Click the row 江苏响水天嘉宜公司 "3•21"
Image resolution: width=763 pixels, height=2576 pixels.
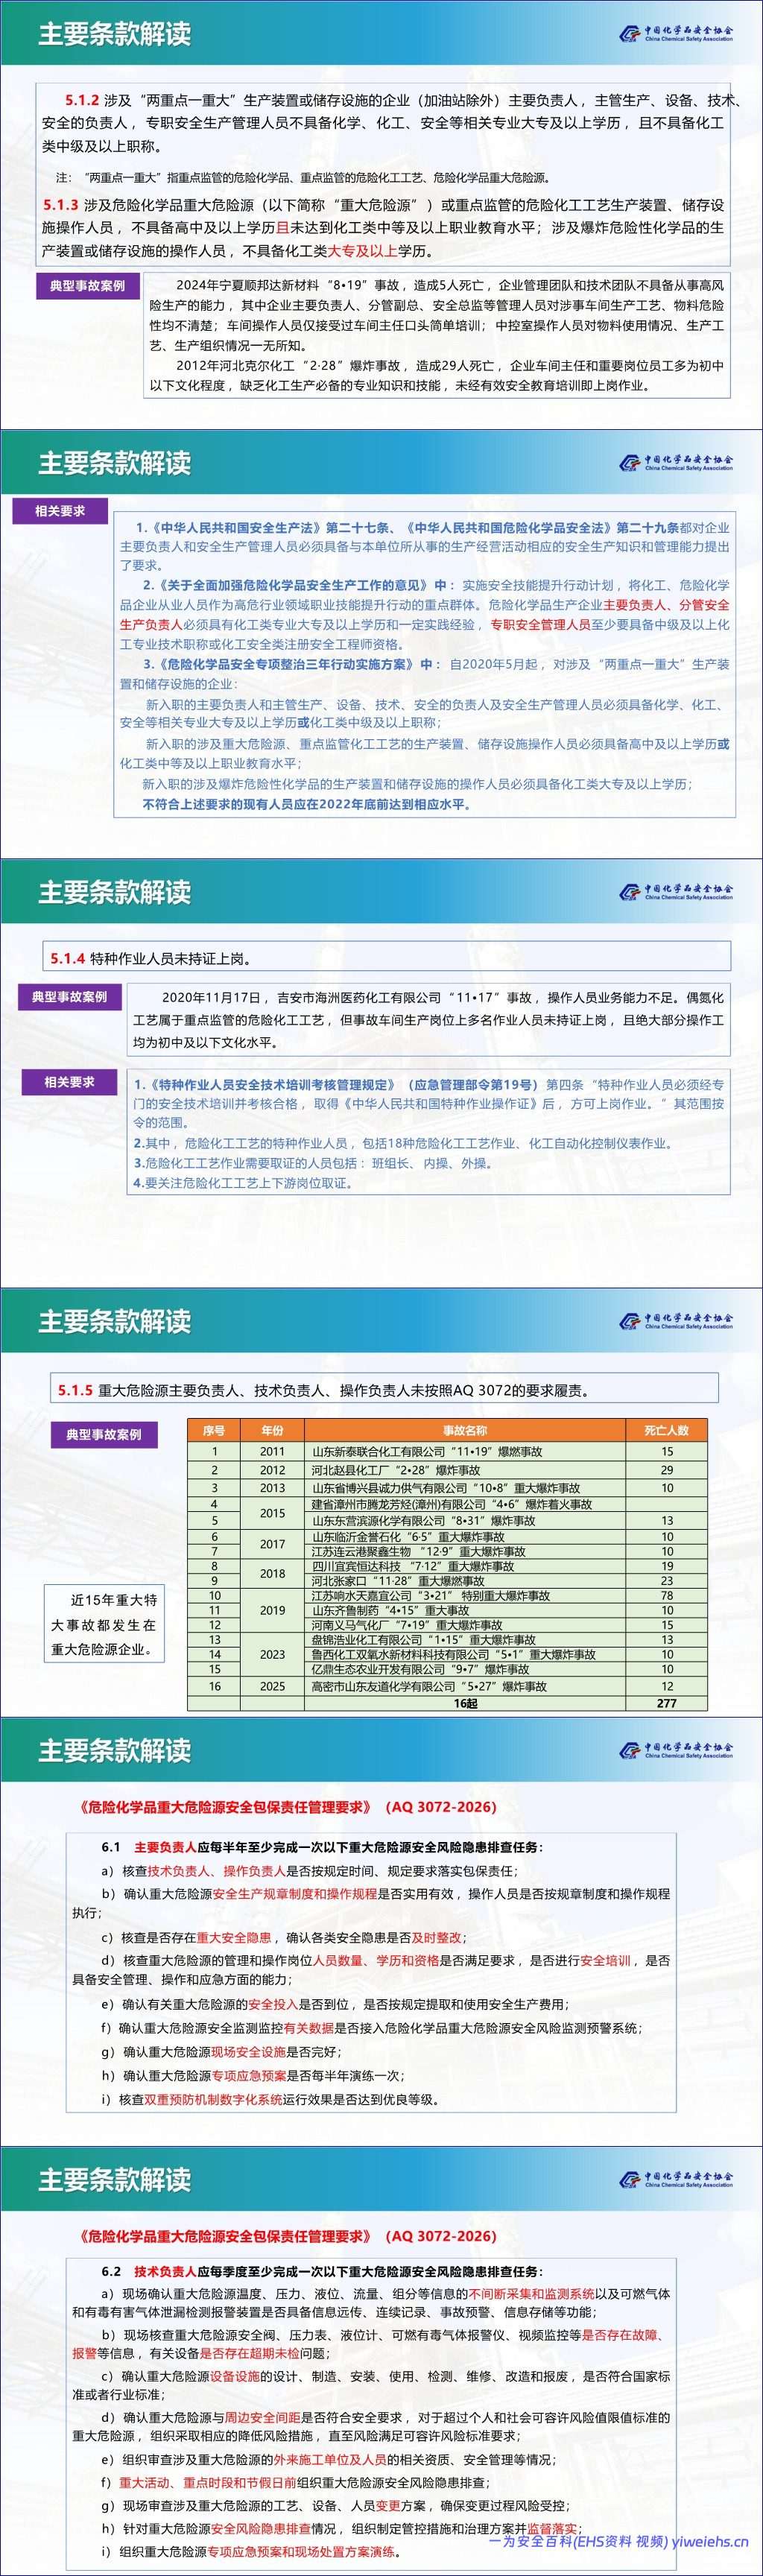tap(447, 1596)
